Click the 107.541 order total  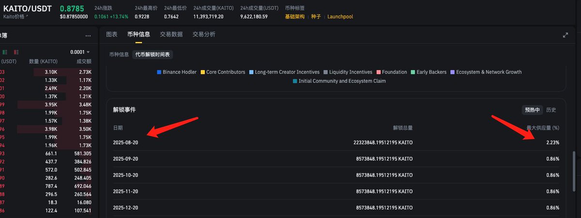point(82,211)
